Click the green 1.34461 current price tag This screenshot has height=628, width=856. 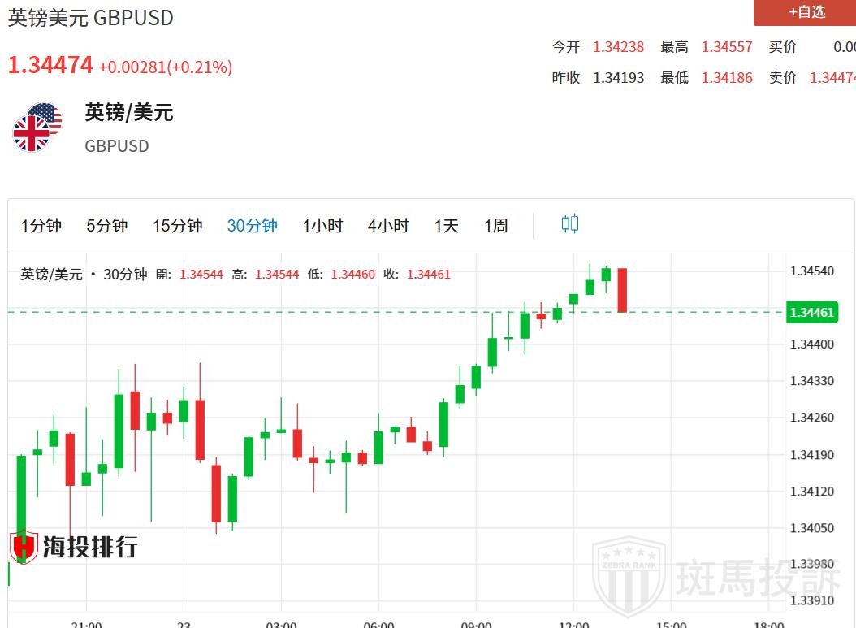(x=811, y=313)
